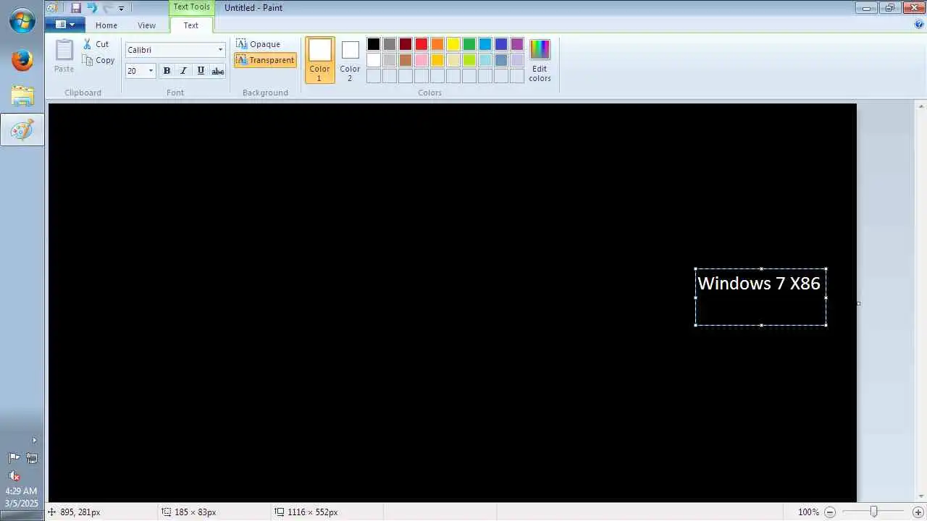Pick the pink (rose) color swatch
927x521 pixels.
click(x=421, y=60)
